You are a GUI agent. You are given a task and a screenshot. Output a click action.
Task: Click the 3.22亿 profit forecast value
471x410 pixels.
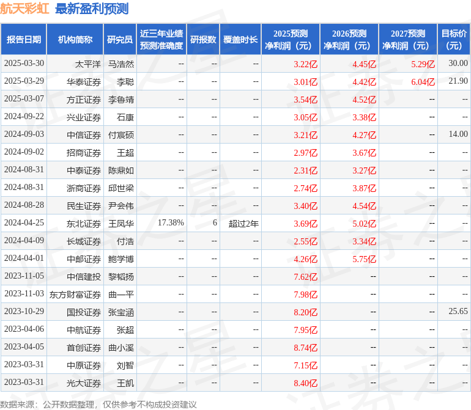click(305, 64)
